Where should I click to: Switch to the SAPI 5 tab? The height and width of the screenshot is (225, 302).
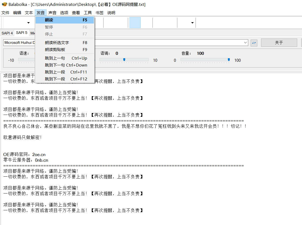pos(22,33)
